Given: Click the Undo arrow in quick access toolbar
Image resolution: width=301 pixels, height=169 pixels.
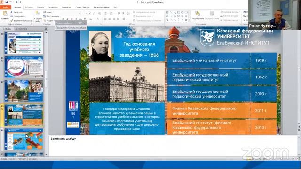Looking at the screenshot, I should point(11,2).
